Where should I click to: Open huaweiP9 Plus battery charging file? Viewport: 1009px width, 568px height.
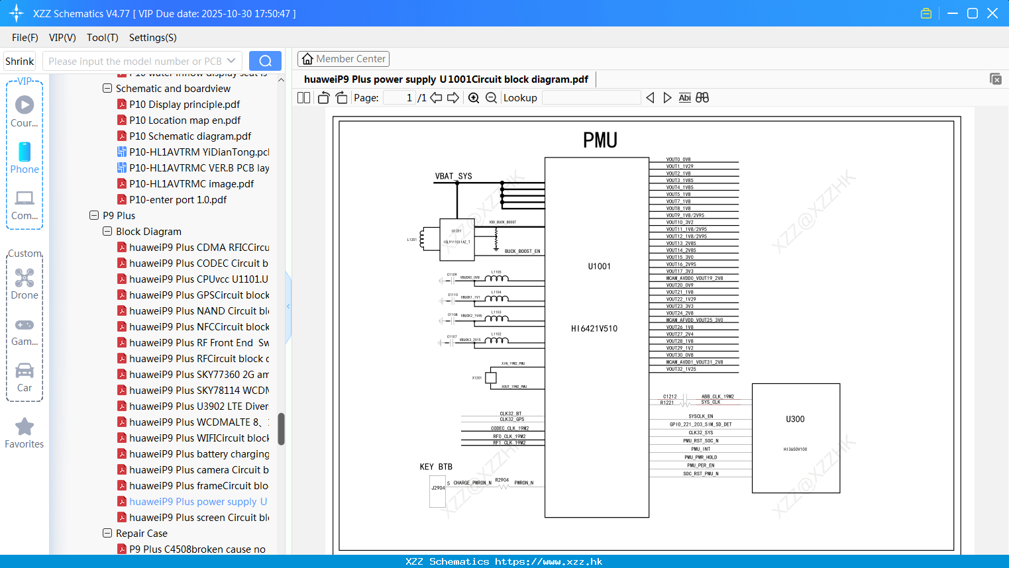pos(193,453)
